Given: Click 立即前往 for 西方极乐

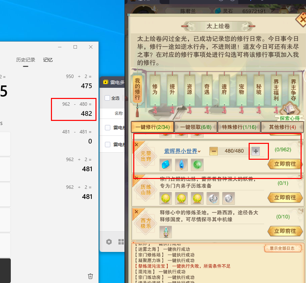Looking at the screenshot, I should 285,231.
